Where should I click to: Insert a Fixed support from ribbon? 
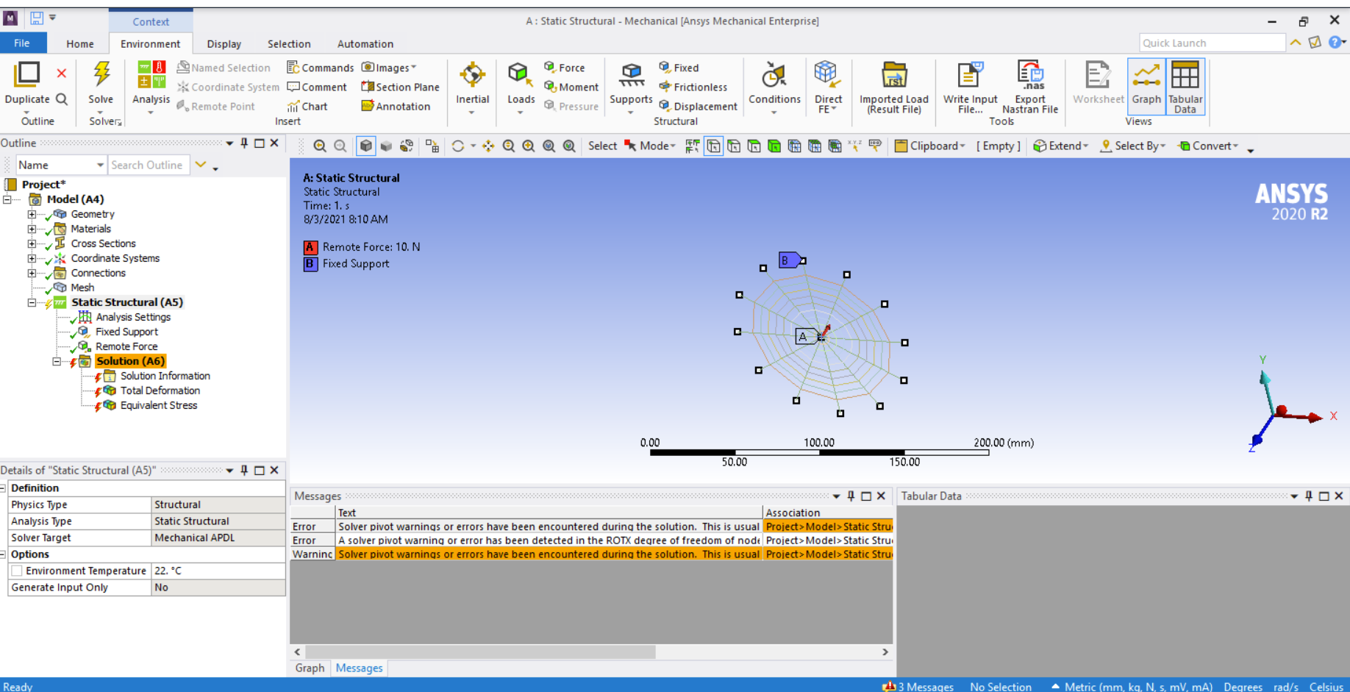click(679, 67)
